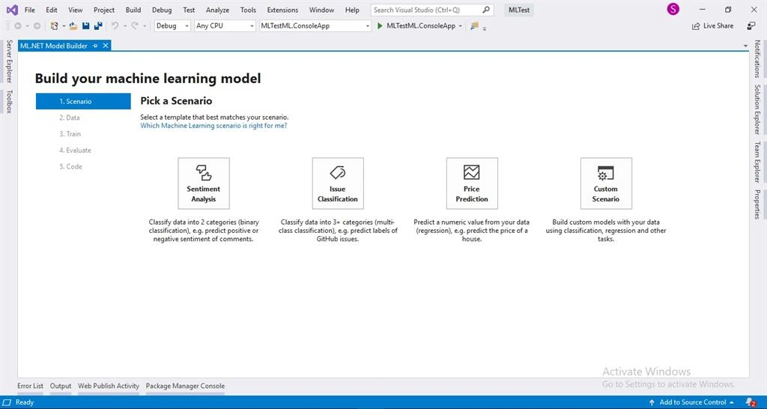The image size is (767, 409).
Task: Select the 1. Scenario step
Action: (x=83, y=101)
